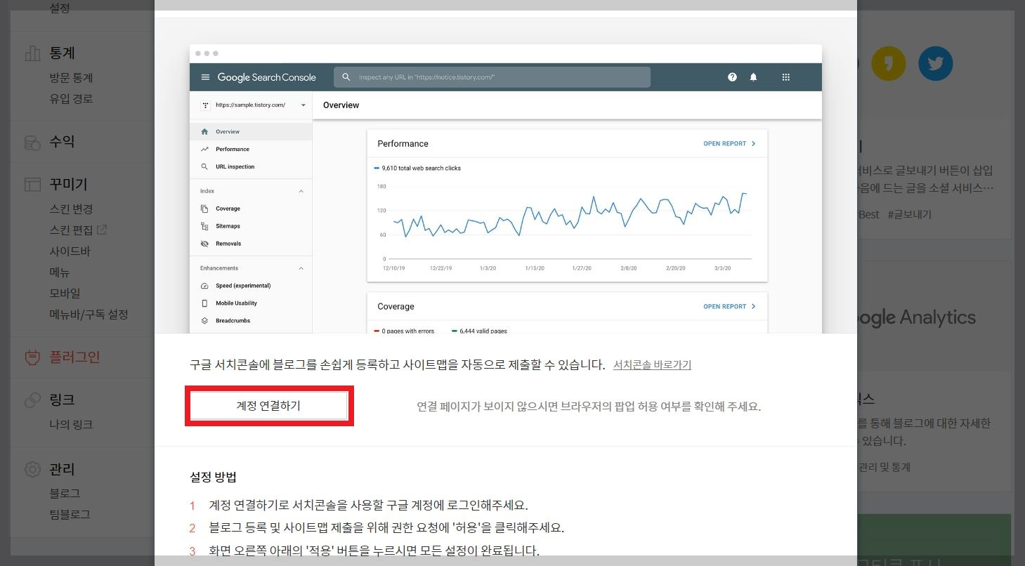
Task: Open 블로그 under 관리
Action: click(x=65, y=494)
